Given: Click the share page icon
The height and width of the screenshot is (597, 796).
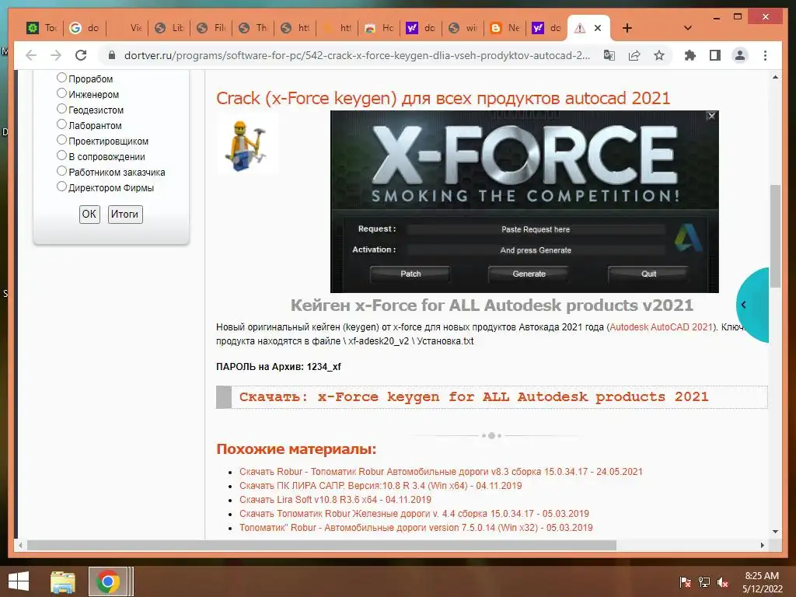Looking at the screenshot, I should pyautogui.click(x=634, y=55).
